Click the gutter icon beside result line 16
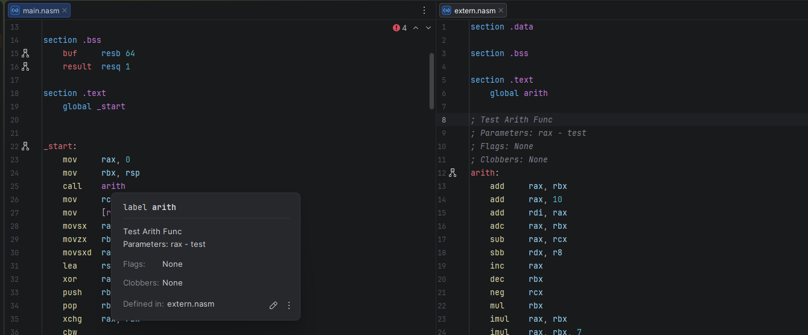808x335 pixels. pos(25,67)
